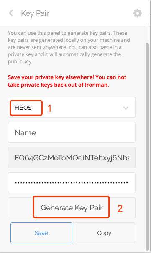
Task: Click the Key Pair panel title
Action: 35,13
